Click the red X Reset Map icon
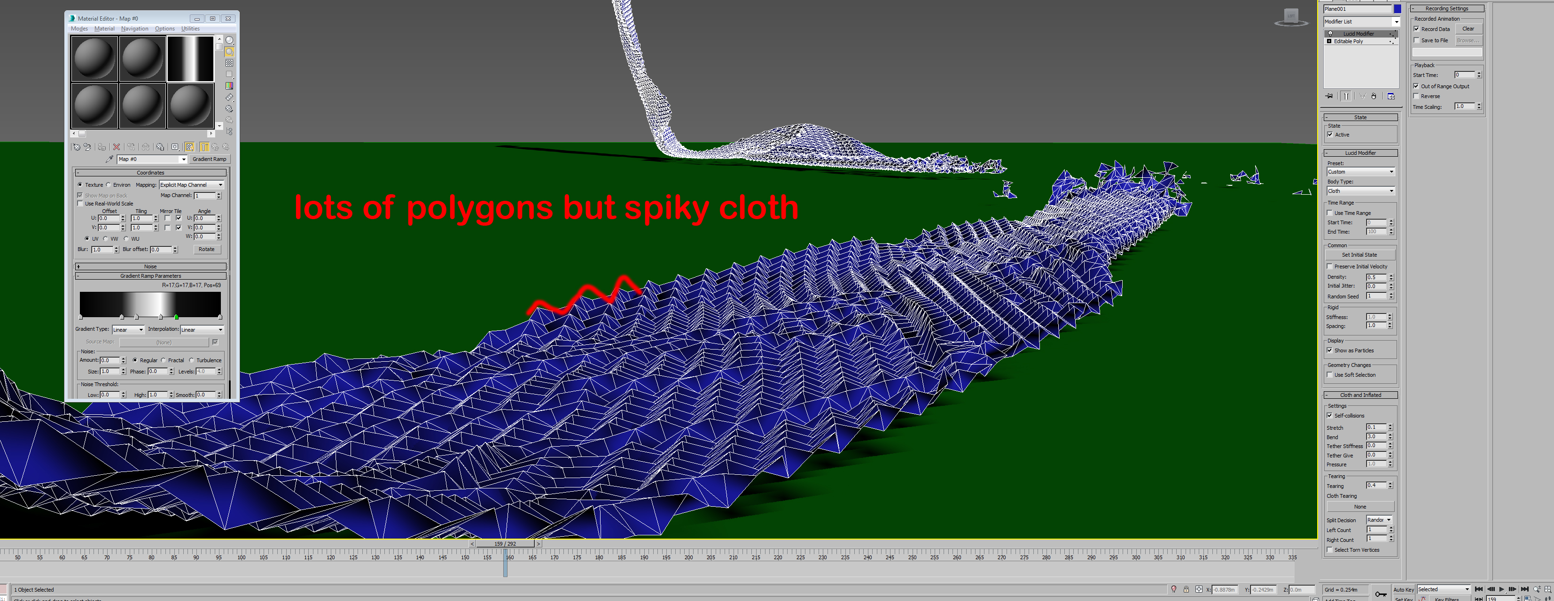Viewport: 1554px width, 601px height. point(117,147)
